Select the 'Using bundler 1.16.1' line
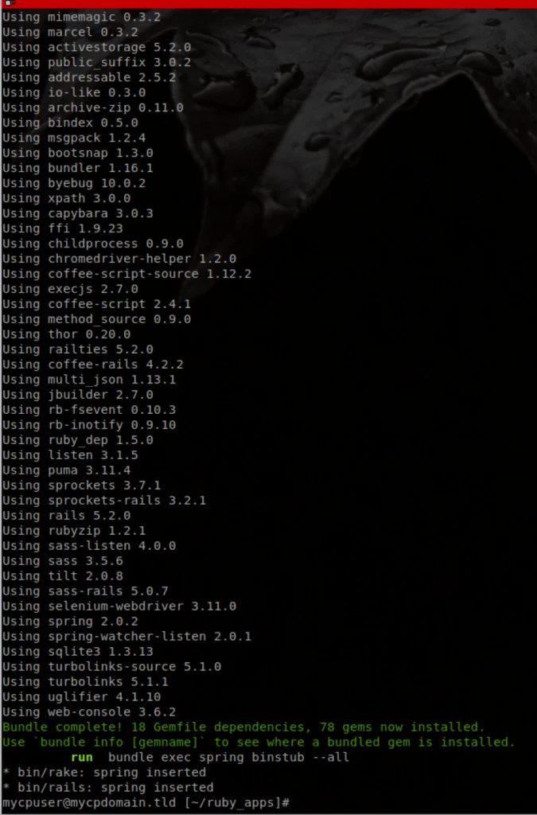 [x=78, y=169]
